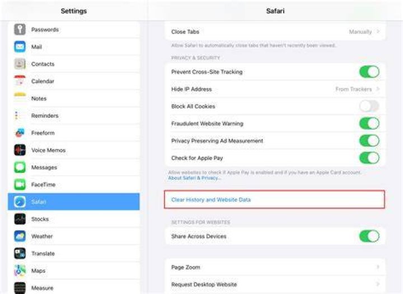Select the Safari sidebar row
The image size is (403, 294).
click(74, 202)
